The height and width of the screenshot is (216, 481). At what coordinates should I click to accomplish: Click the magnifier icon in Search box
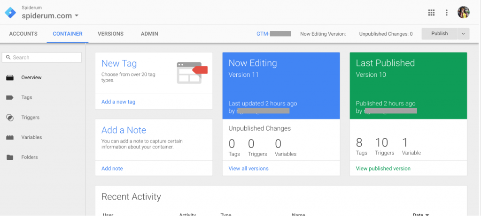coord(8,57)
